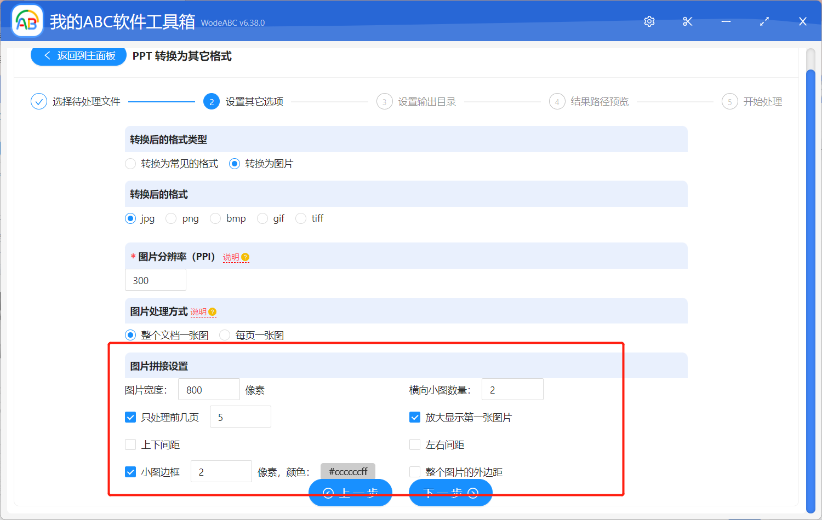Disable the 放大显示第一张图片 checkbox
Image resolution: width=822 pixels, height=520 pixels.
(415, 417)
